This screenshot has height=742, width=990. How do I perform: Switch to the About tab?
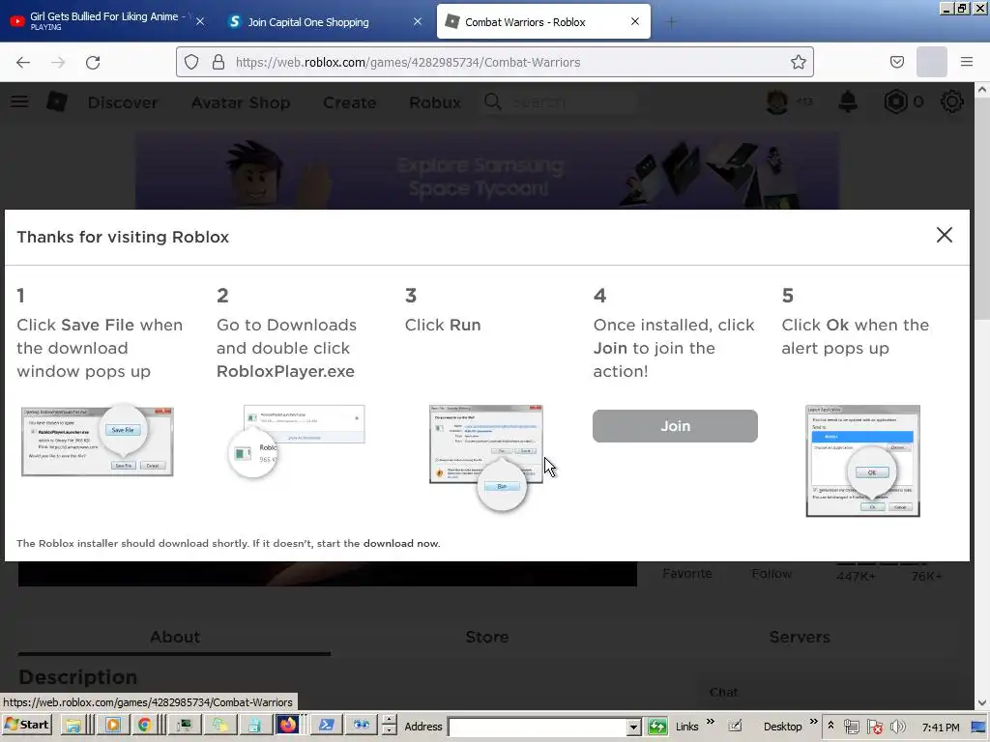point(175,638)
